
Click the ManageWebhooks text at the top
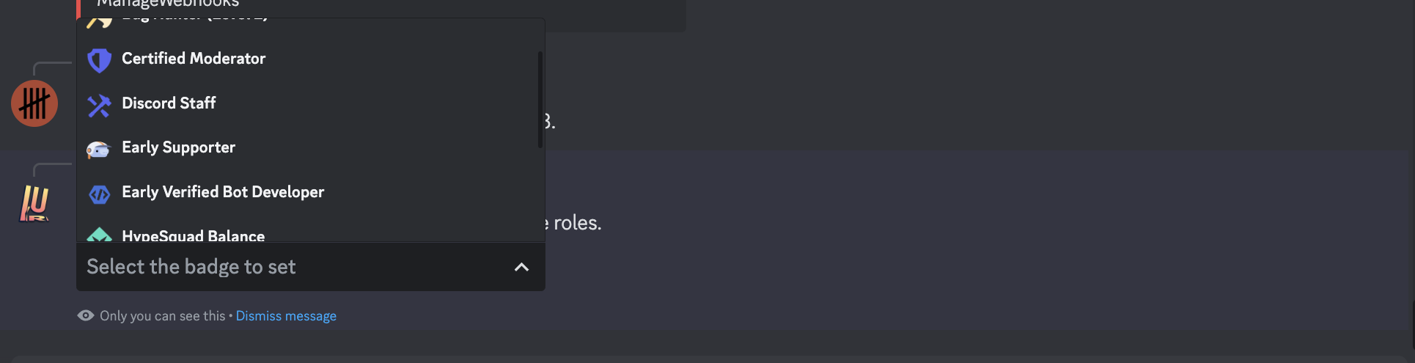click(x=168, y=4)
